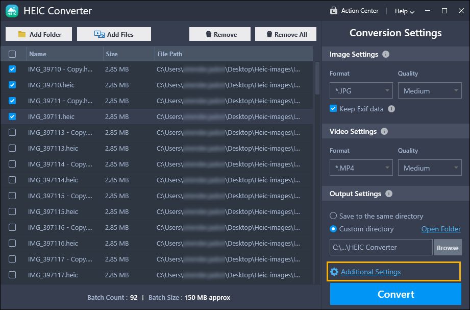Open Action Center
Viewport: 470px width, 310px height.
354,11
